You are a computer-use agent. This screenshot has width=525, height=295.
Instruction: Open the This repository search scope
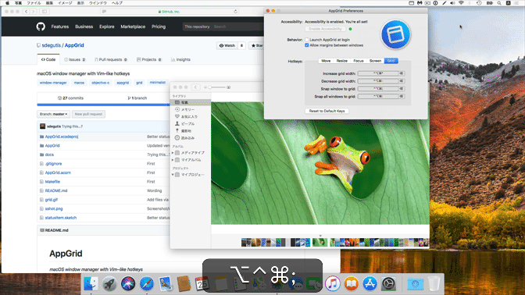point(197,27)
